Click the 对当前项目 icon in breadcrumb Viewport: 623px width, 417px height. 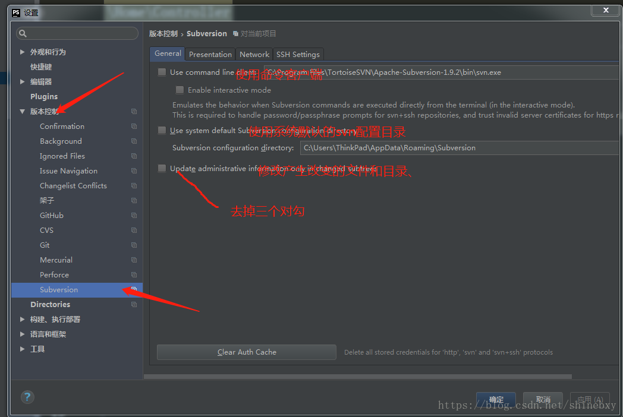(235, 34)
